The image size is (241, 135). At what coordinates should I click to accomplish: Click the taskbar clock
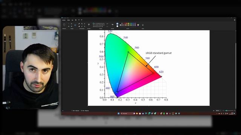[231, 113]
